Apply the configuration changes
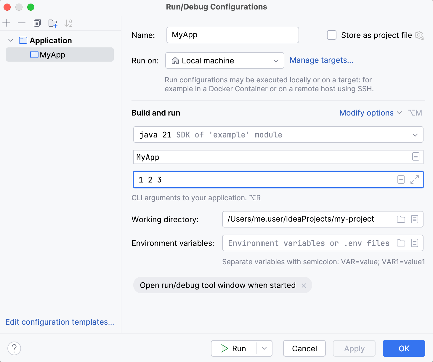433x362 pixels. pos(354,348)
